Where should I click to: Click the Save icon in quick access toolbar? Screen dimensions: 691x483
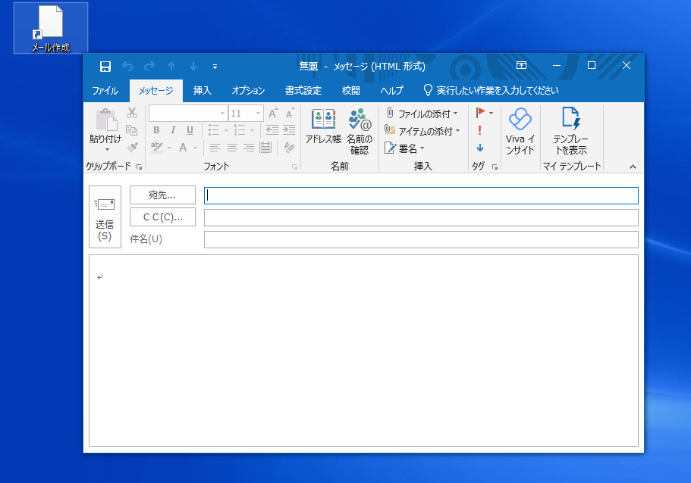[x=105, y=67]
